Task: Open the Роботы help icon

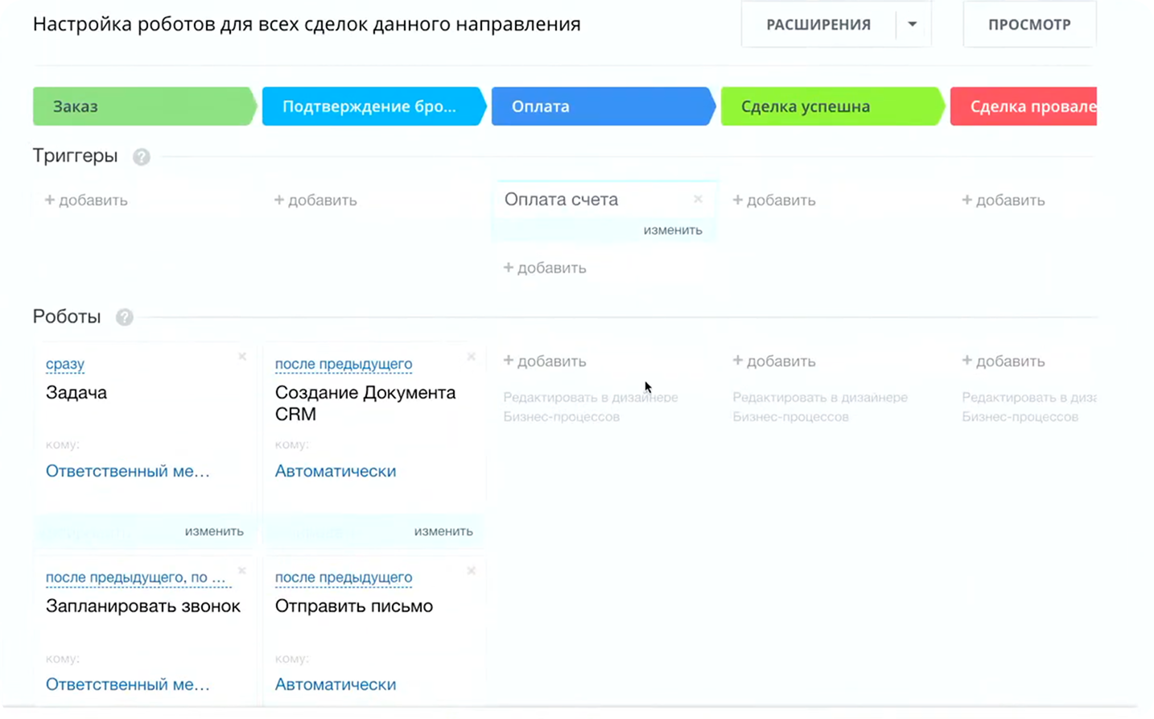Action: [124, 317]
